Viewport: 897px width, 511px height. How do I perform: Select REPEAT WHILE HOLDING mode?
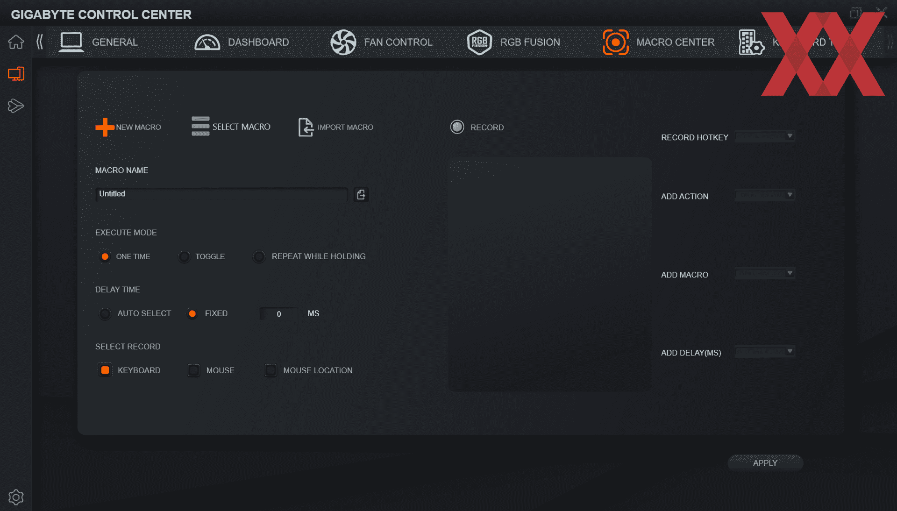coord(259,256)
